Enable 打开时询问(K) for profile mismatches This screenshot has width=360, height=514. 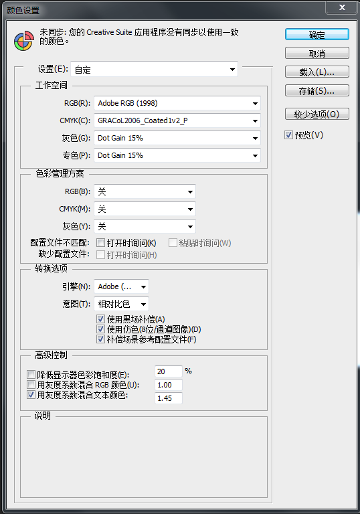[100, 242]
